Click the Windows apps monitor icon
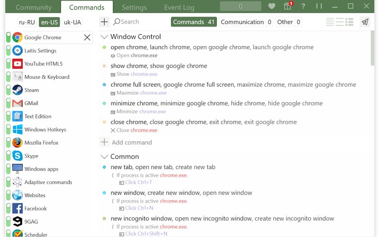Screen dimensions: 379x237 click(18, 169)
